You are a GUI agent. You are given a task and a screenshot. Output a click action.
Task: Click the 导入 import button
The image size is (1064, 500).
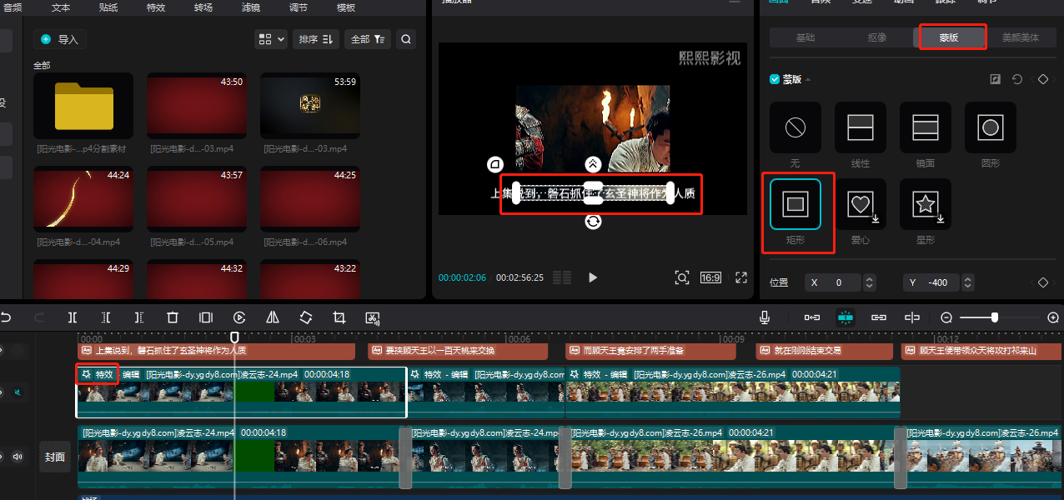59,39
